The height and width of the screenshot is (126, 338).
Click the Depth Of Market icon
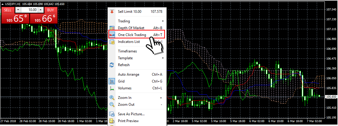click(112, 28)
